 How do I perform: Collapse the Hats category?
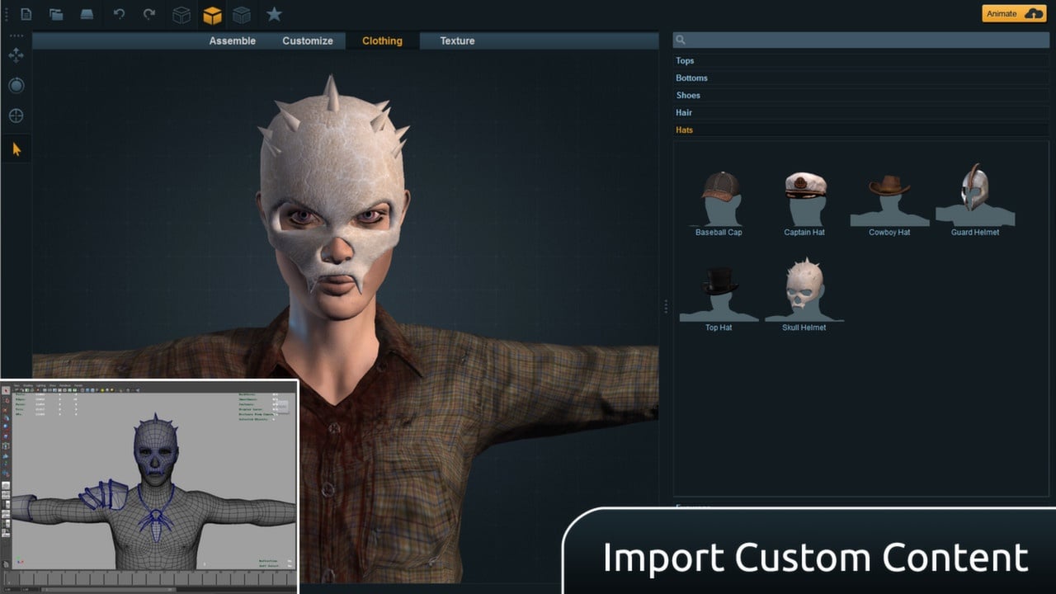861,130
